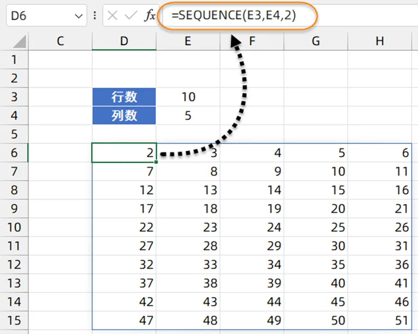Click the formula bar options dots

point(94,16)
